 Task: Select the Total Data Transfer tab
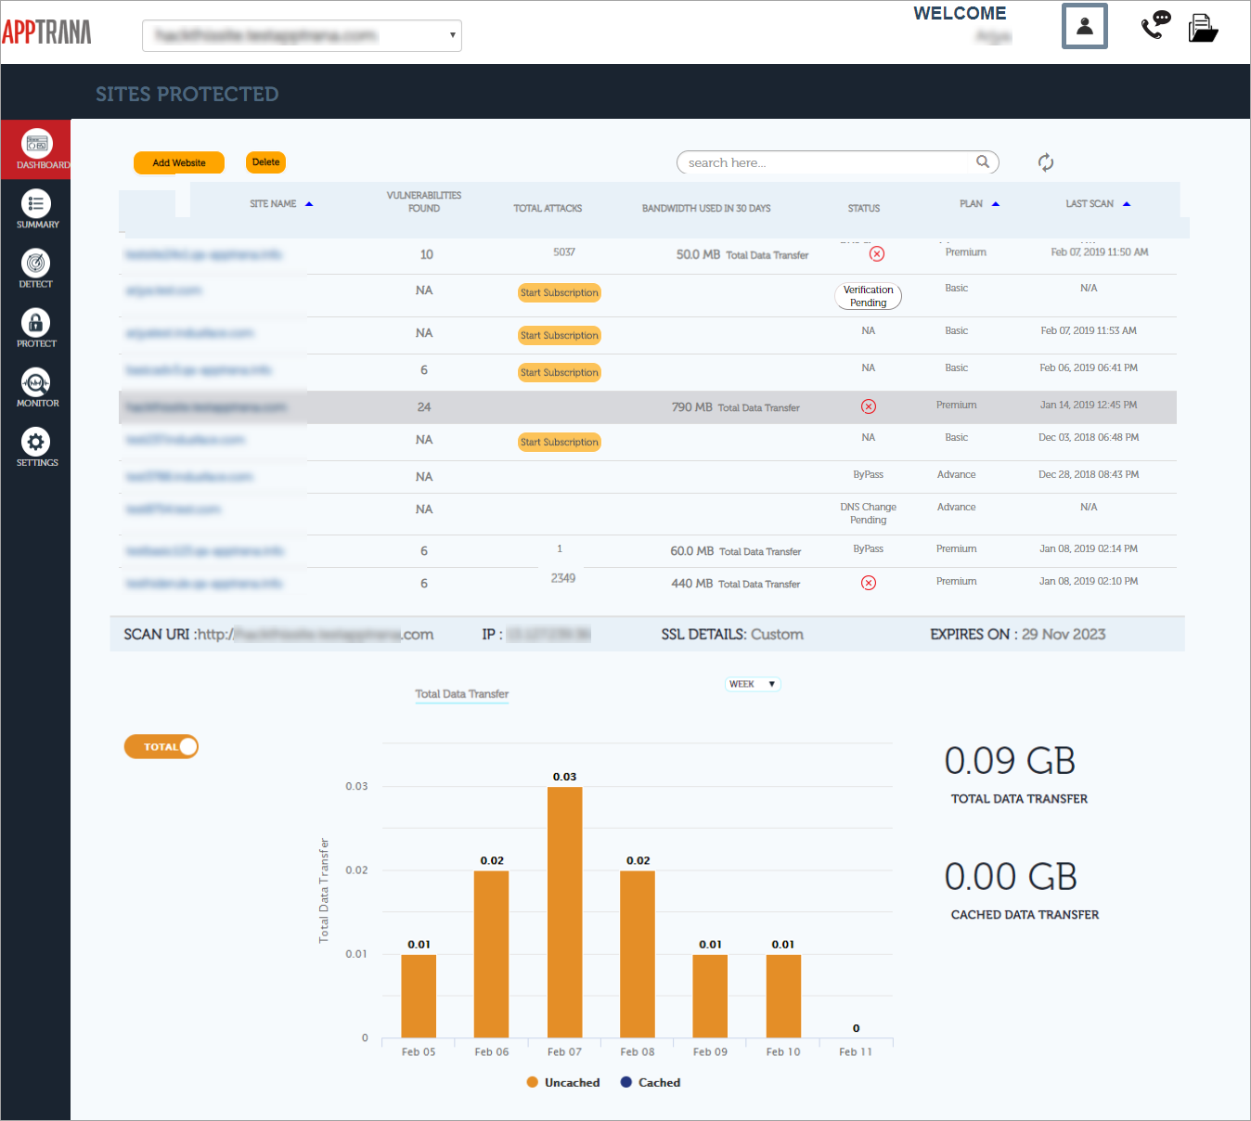click(461, 694)
